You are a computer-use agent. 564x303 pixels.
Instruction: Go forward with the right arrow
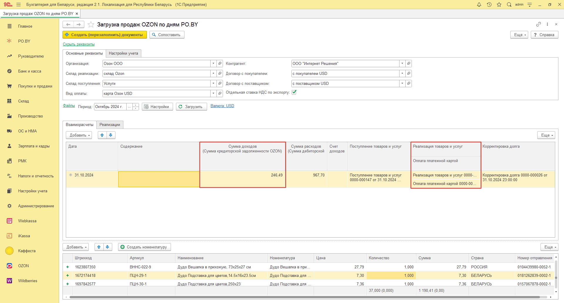coord(79,24)
